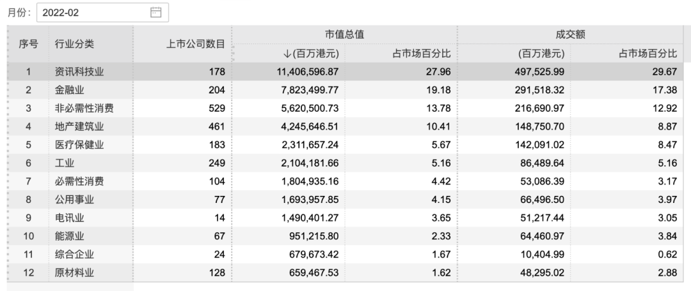The image size is (691, 291).
Task: Select the 资讯科技业 row
Action: [x=79, y=72]
